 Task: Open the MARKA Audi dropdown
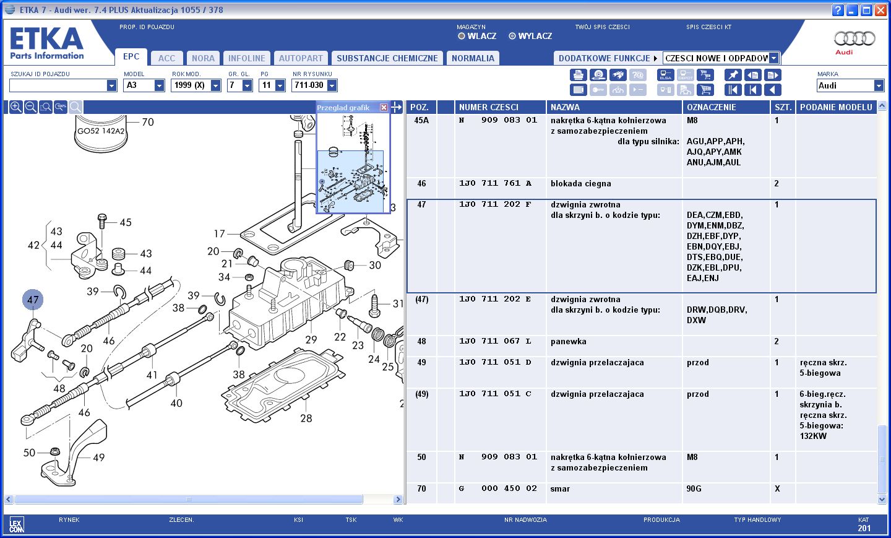[x=879, y=85]
